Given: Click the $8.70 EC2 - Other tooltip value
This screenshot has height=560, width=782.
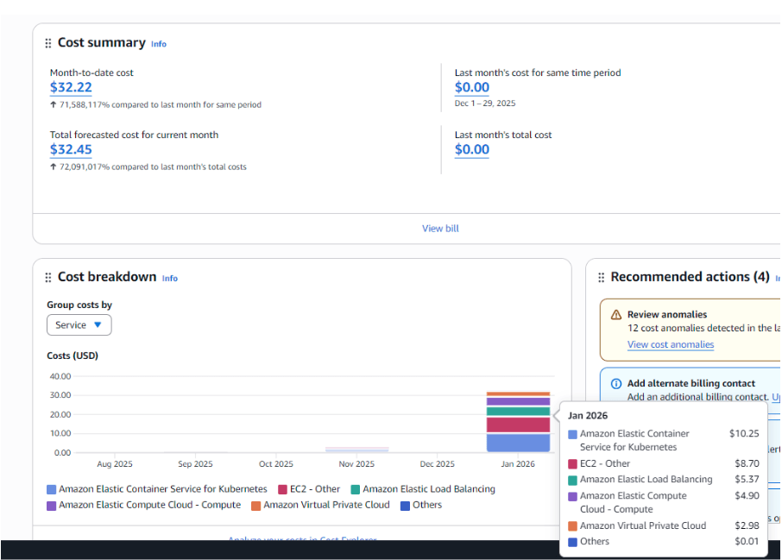Looking at the screenshot, I should tap(747, 463).
